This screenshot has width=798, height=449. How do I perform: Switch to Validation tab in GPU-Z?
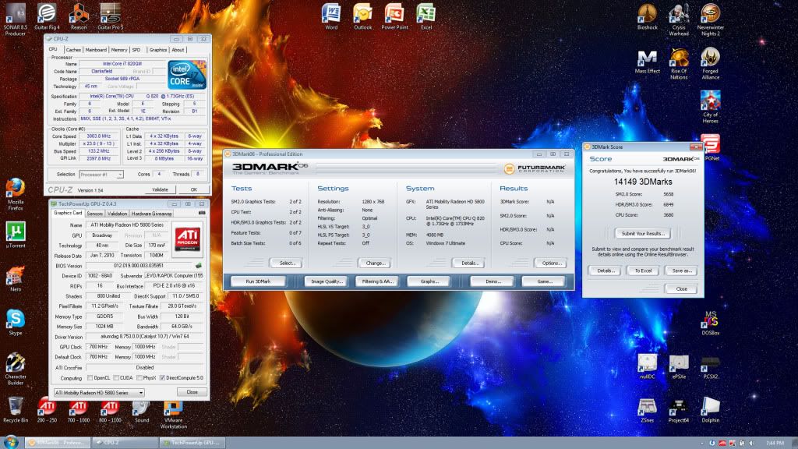click(117, 214)
